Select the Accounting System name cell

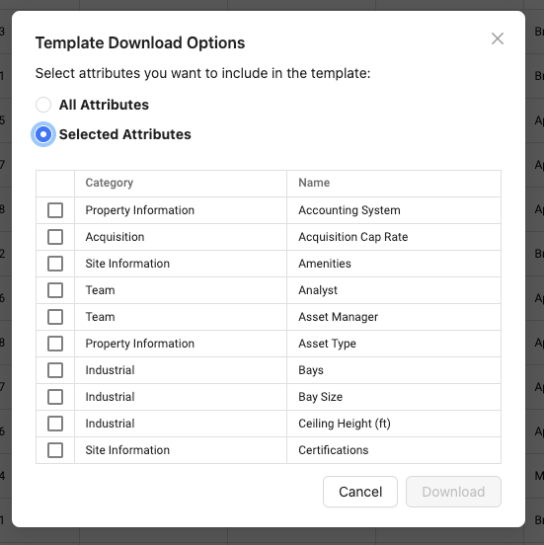tap(394, 210)
